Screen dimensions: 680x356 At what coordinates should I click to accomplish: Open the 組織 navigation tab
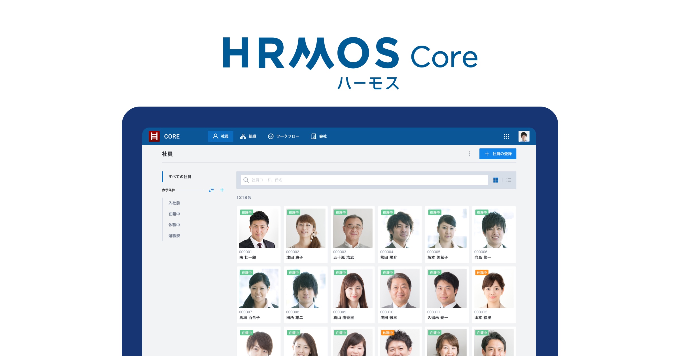(248, 136)
